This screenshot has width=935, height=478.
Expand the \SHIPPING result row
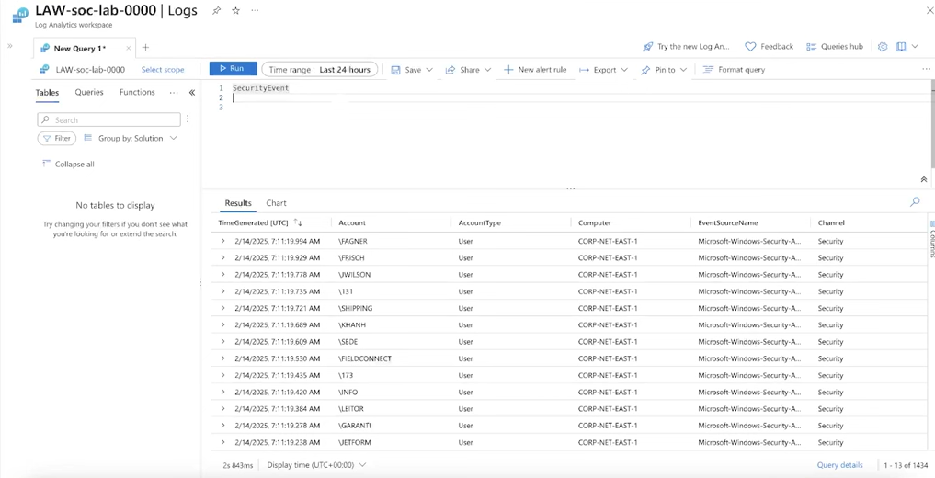pos(223,308)
